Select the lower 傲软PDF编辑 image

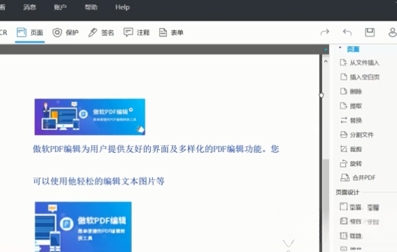tap(83, 227)
